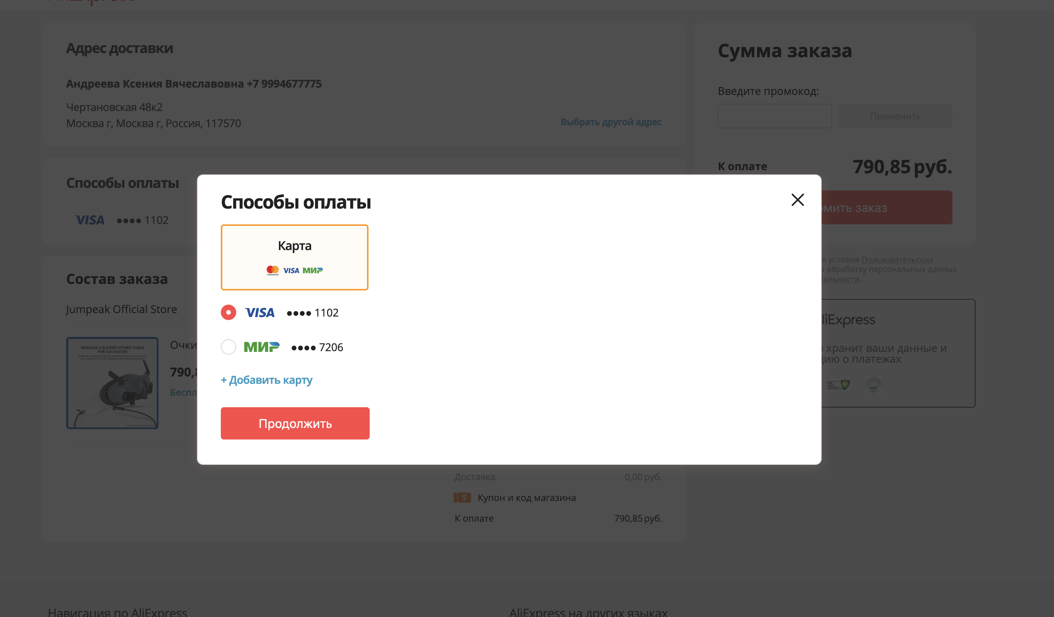Close the payment methods dialog

(x=797, y=200)
